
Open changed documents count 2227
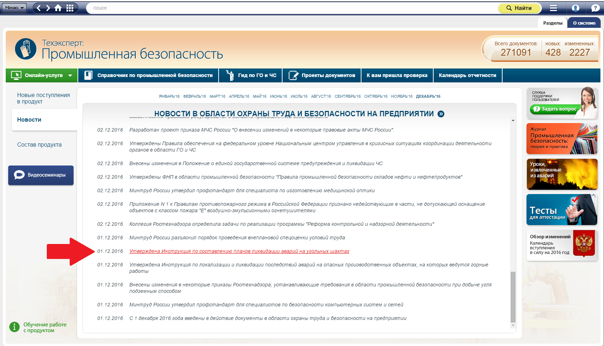click(579, 52)
